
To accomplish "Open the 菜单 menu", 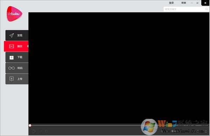I will [183, 3].
